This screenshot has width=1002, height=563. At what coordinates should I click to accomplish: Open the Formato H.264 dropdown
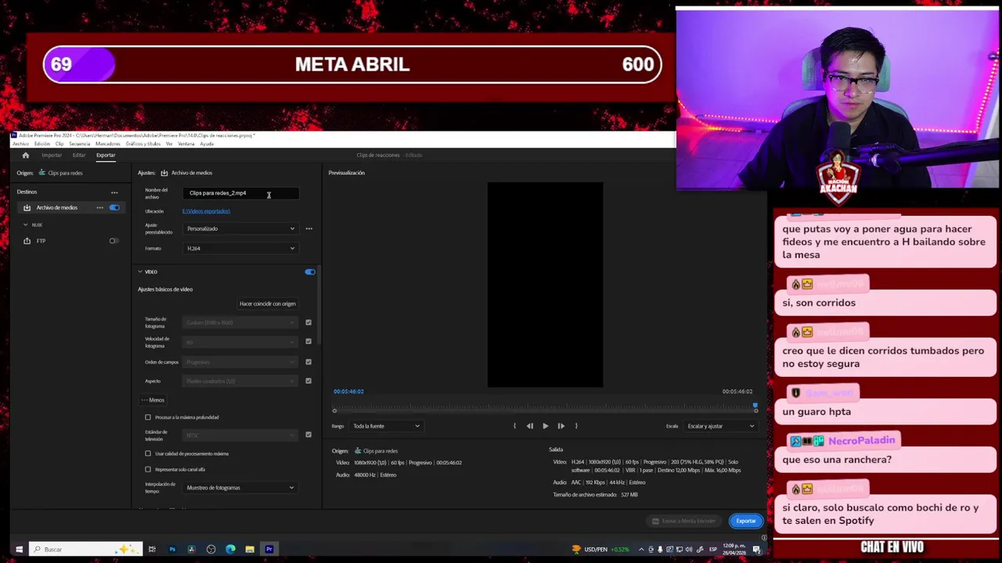[240, 248]
